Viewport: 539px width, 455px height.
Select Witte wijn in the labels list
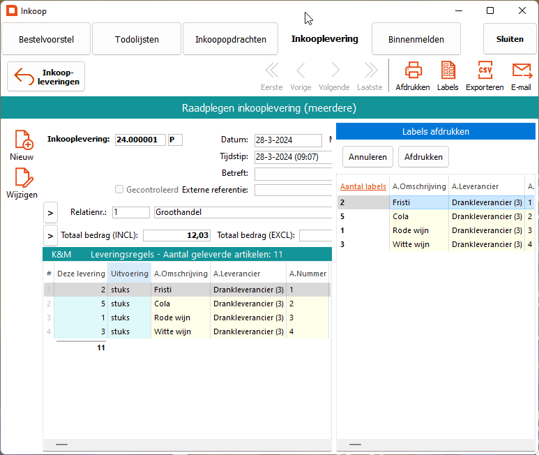point(436,244)
